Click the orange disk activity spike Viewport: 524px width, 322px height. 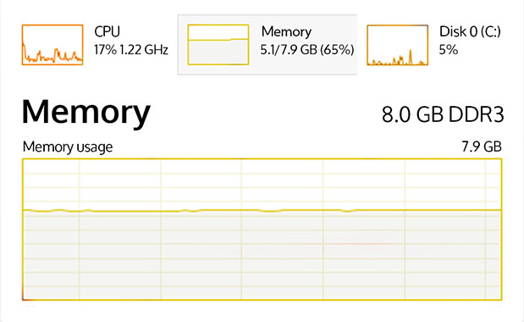(x=411, y=57)
